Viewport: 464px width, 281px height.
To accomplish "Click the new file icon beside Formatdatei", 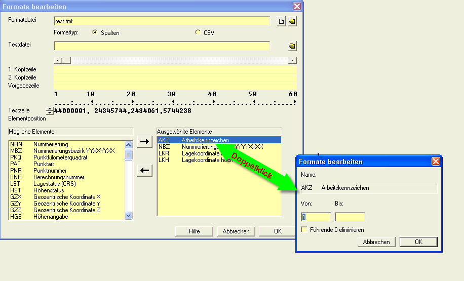I will coord(282,21).
